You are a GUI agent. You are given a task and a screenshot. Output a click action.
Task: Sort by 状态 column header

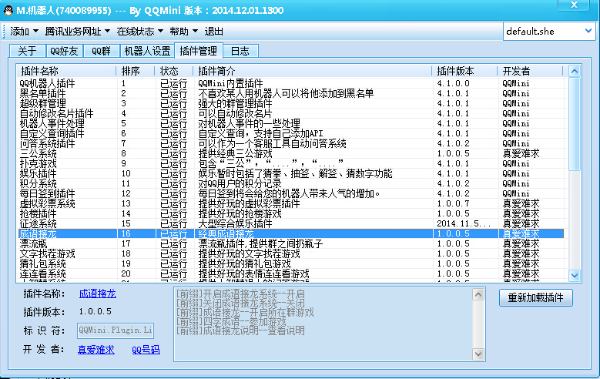[x=174, y=71]
